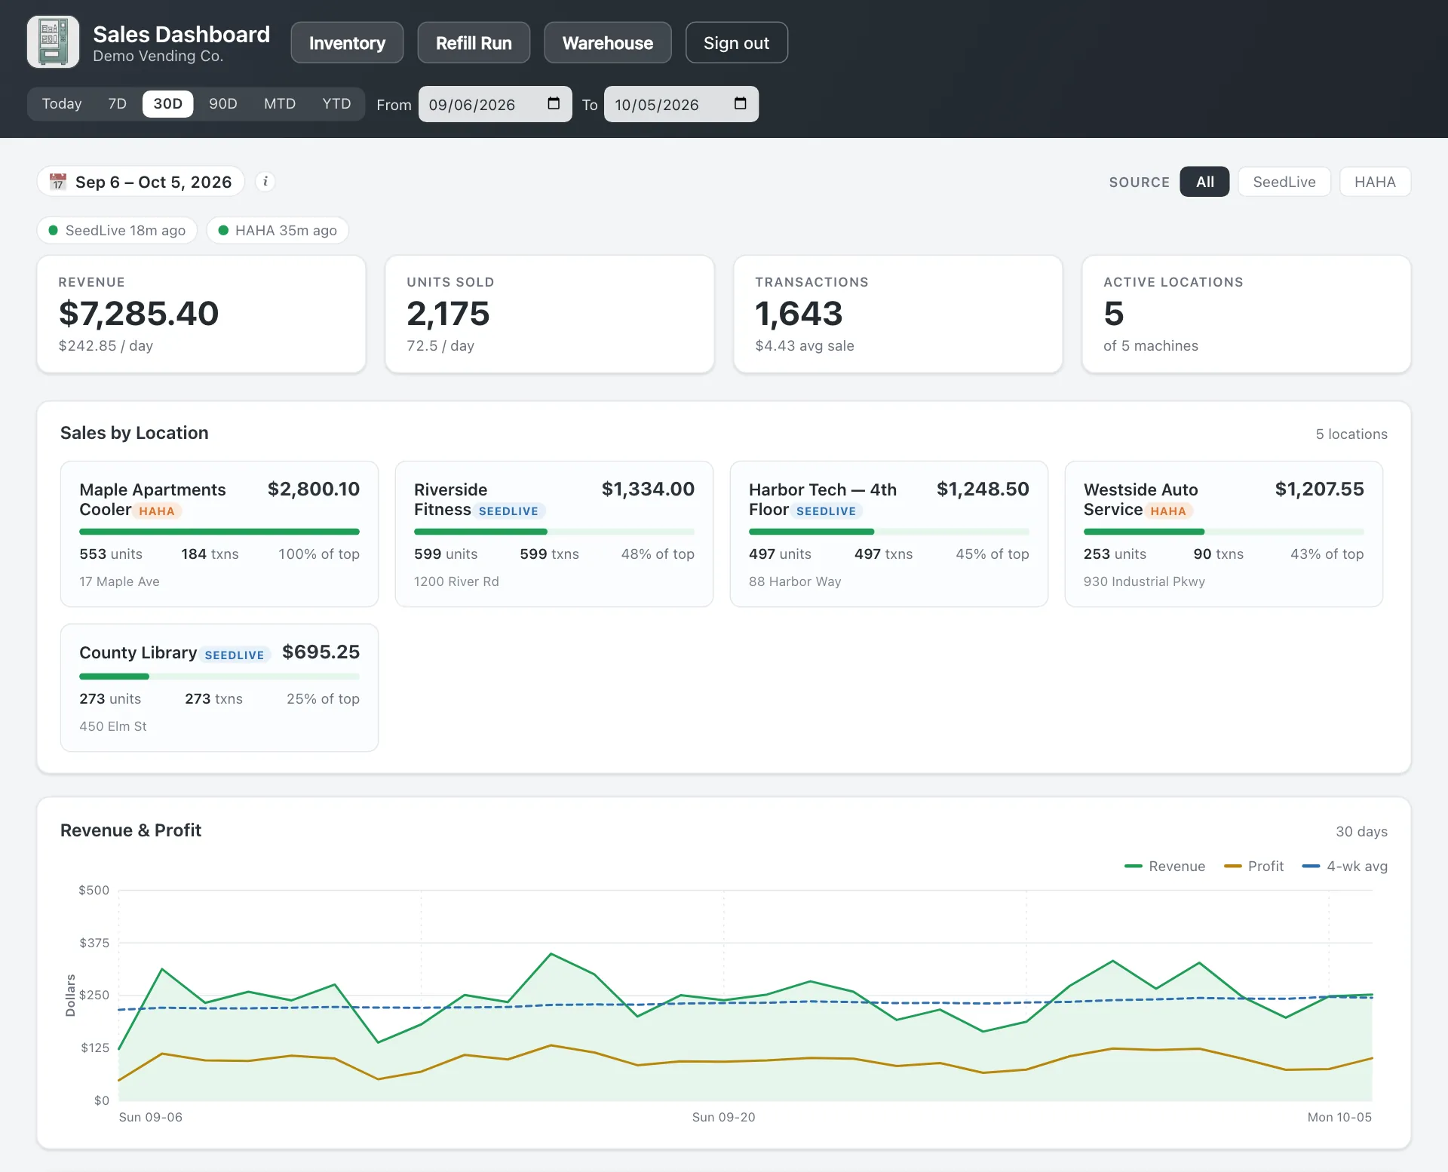The image size is (1448, 1172).
Task: Click the SEEDLIVE badge on County Library
Action: tap(235, 655)
